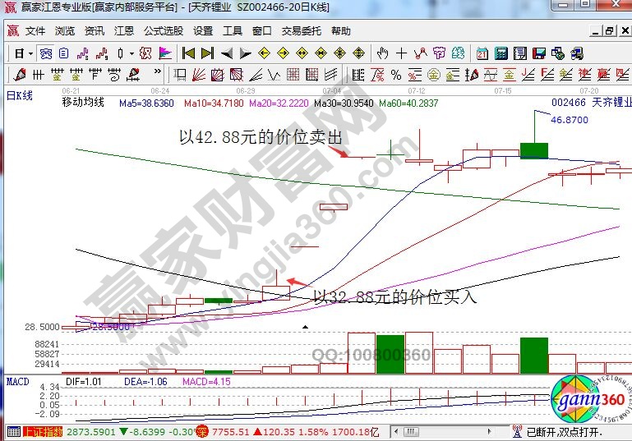The height and width of the screenshot is (441, 632).
Task: Select the crosshair cursor tool
Action: pyautogui.click(x=401, y=53)
